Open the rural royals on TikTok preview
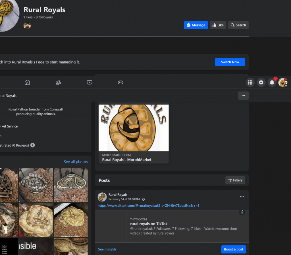Screen dimensions: 291x255 tap(172, 226)
